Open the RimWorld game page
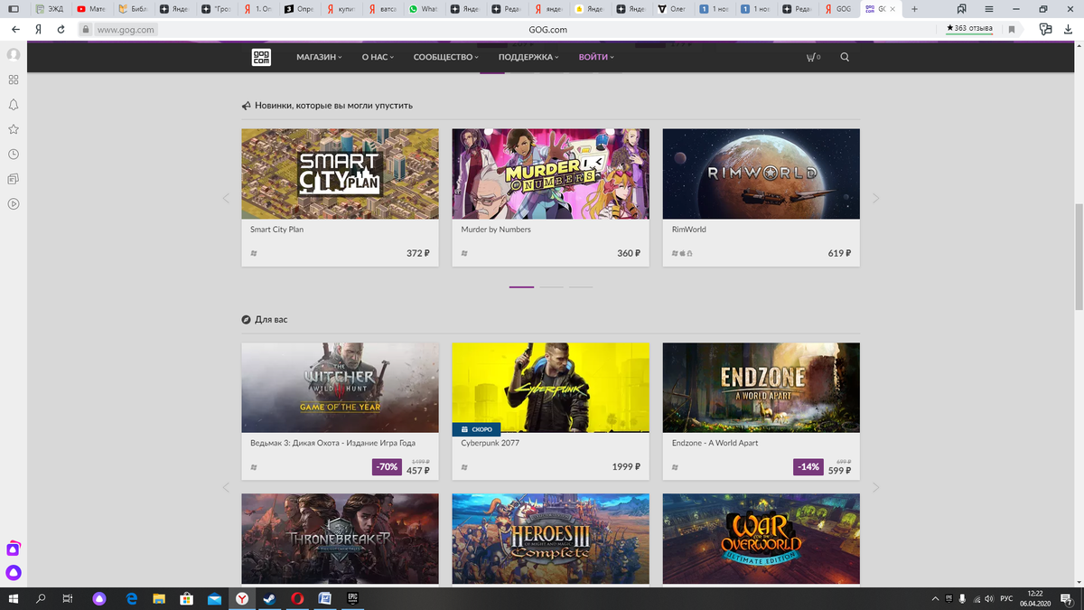The image size is (1084, 610). click(761, 174)
